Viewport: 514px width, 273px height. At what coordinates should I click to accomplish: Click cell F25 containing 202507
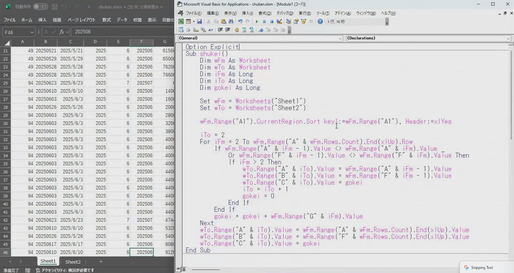tap(142, 83)
